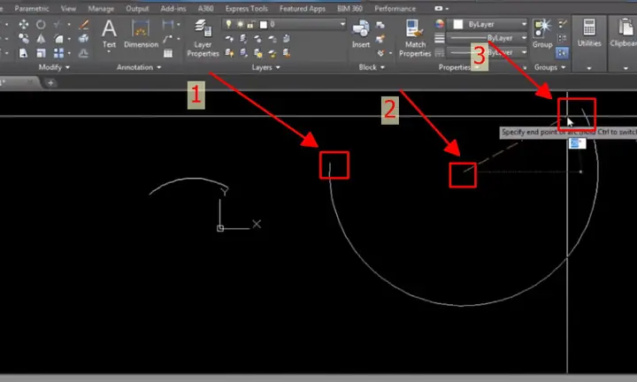The image size is (637, 382).
Task: Click the Match Layer icon
Action: (287, 53)
